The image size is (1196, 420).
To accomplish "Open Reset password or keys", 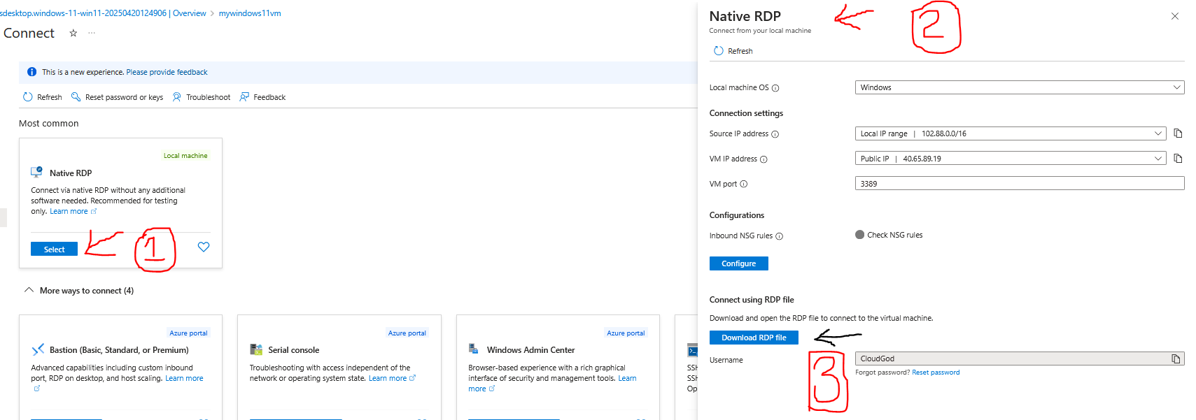I will pyautogui.click(x=117, y=97).
